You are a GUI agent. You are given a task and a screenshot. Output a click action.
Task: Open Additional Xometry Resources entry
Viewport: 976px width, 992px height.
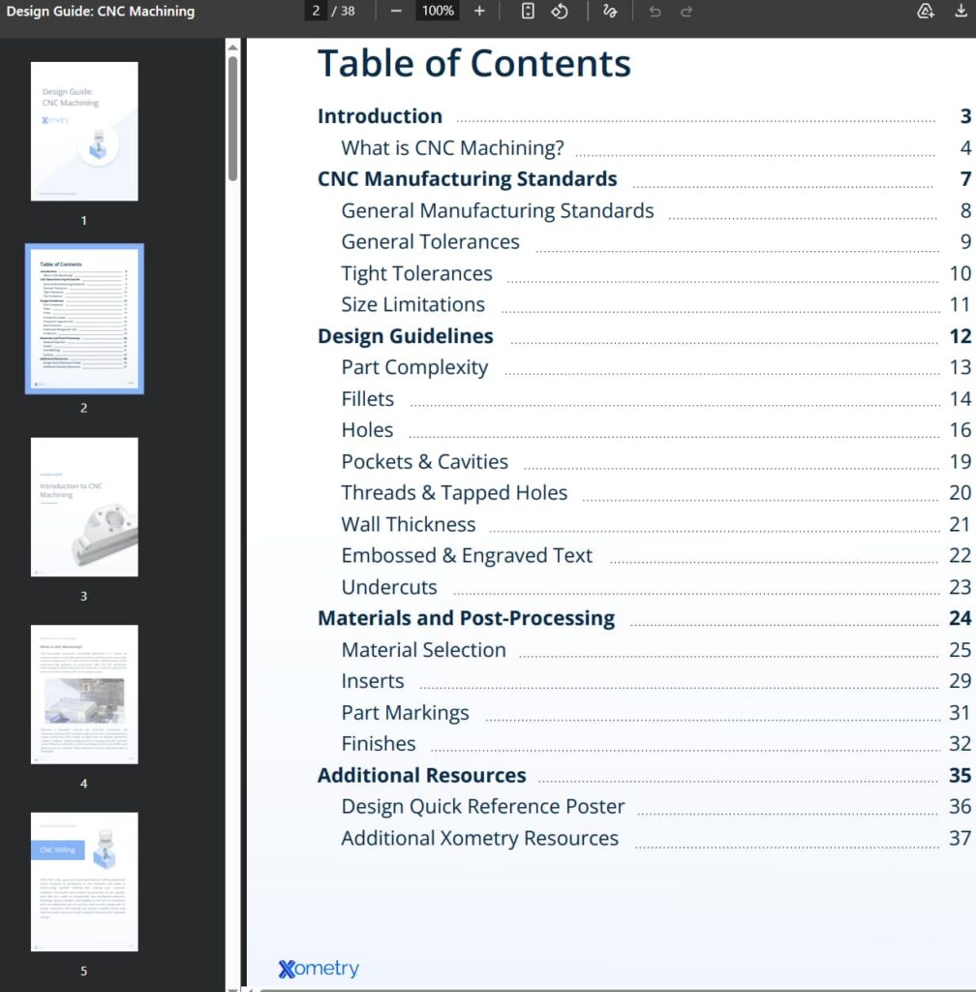coord(480,838)
